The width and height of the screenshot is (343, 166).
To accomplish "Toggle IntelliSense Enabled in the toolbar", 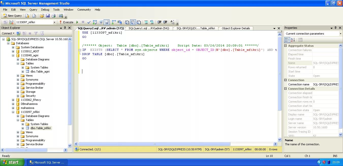I will click(107, 22).
